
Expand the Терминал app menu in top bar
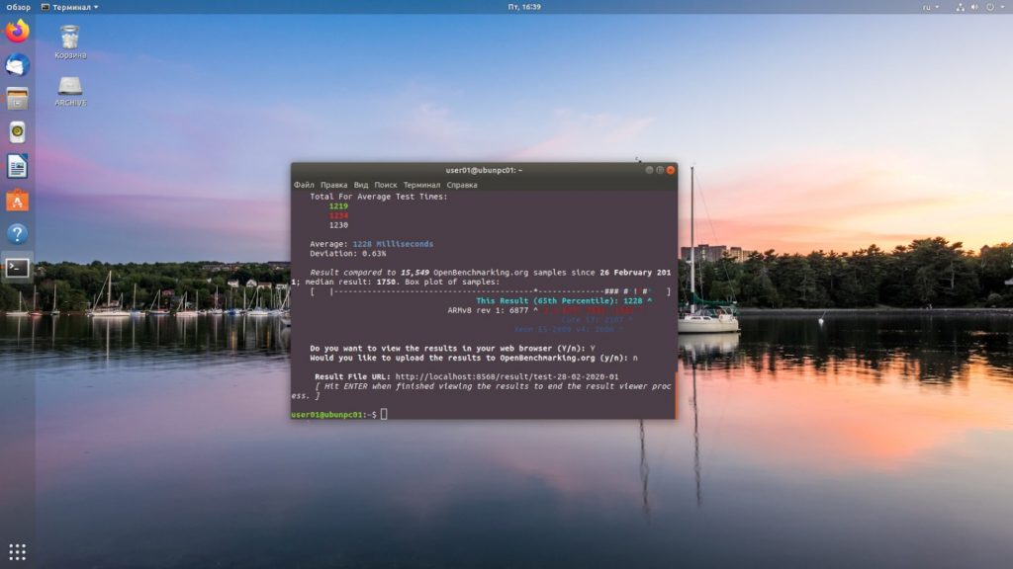pos(70,7)
